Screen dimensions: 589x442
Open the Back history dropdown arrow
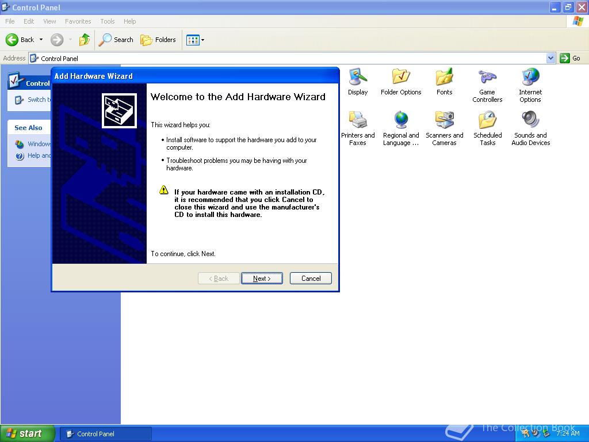point(41,40)
